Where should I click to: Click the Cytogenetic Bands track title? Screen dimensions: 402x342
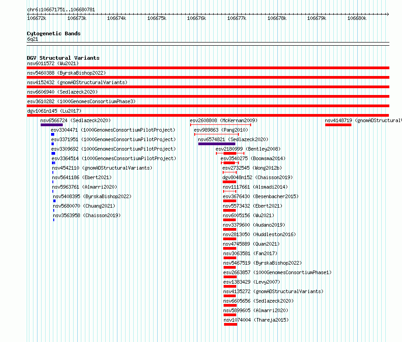coord(54,33)
